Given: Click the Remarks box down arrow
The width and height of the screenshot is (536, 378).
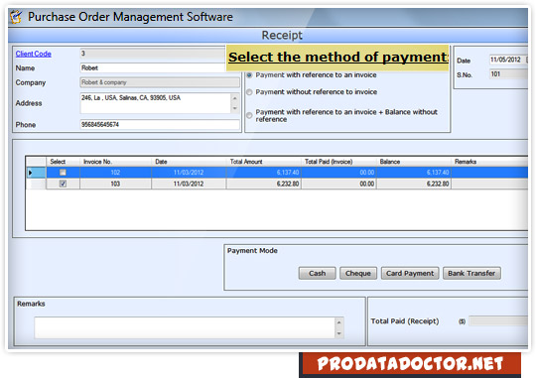Looking at the screenshot, I should pyautogui.click(x=339, y=333).
